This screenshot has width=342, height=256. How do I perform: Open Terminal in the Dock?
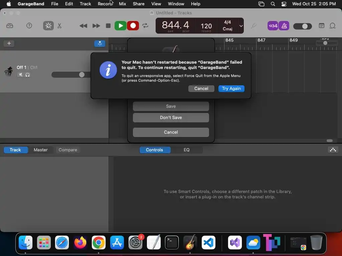[172, 242]
